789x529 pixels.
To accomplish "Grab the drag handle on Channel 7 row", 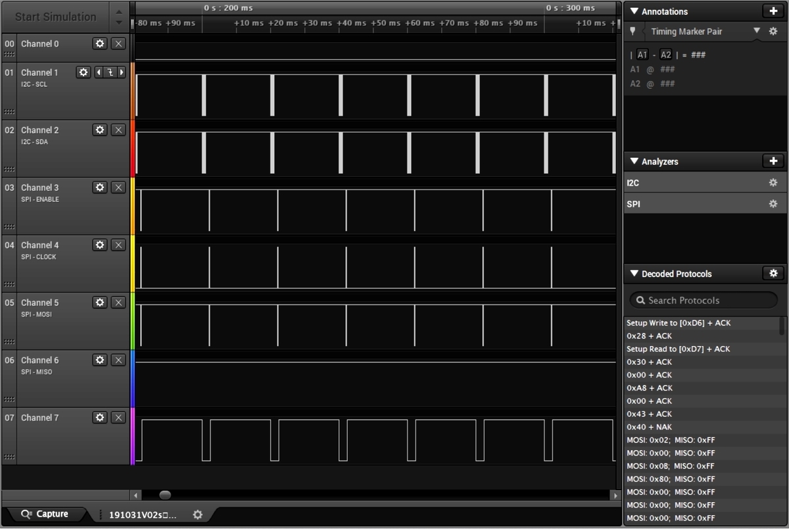I will click(x=9, y=457).
